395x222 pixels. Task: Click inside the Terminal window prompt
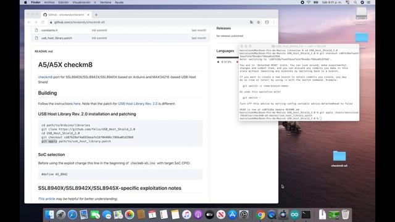320,118
